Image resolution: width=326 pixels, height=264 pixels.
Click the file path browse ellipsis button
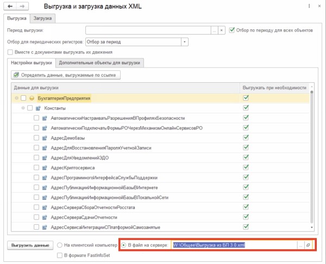(300, 245)
